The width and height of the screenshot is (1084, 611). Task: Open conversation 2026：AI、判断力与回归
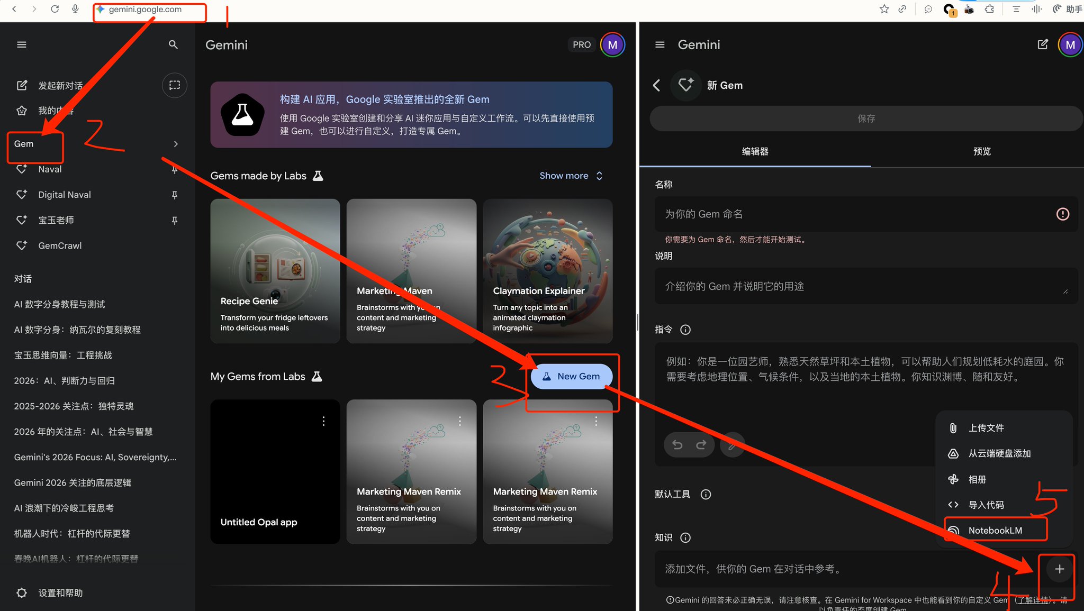pyautogui.click(x=64, y=380)
